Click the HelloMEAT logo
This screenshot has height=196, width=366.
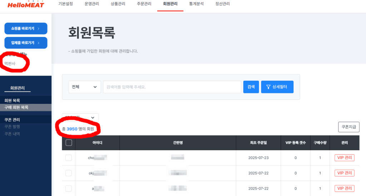[26, 4]
